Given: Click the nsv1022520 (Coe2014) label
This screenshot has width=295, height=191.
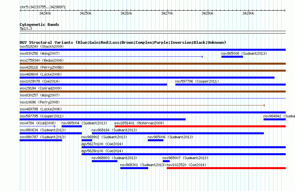Looking at the screenshot, I should 186,165.
